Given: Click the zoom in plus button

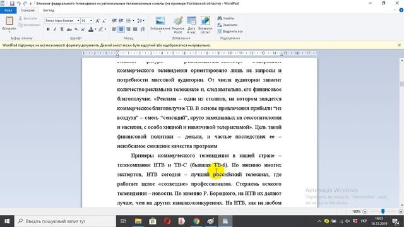Looking at the screenshot, I should 401,211.
